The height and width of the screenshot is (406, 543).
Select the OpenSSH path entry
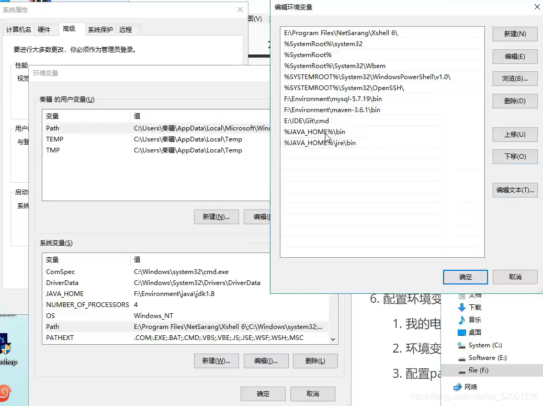382,88
